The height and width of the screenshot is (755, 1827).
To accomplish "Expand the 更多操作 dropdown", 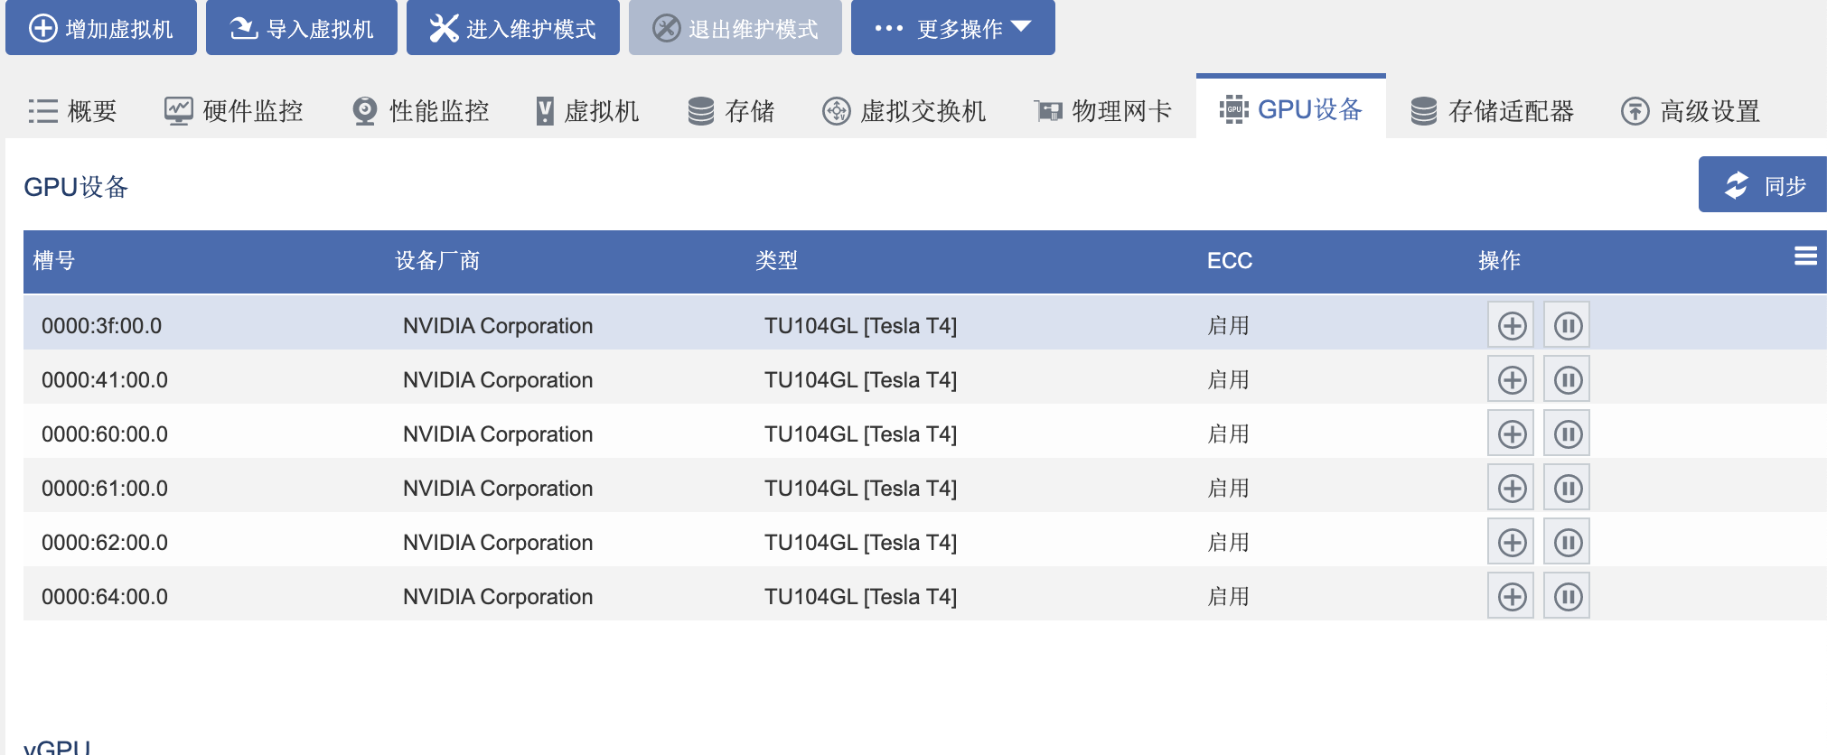I will click(x=952, y=28).
